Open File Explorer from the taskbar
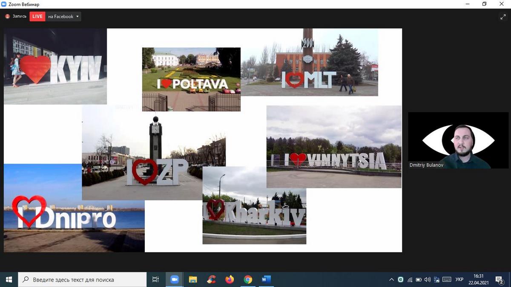The image size is (511, 287). click(x=193, y=279)
